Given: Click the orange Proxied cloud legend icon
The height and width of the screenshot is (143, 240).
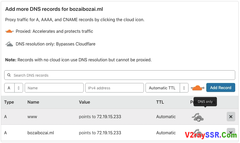Looking at the screenshot, I should click(x=9, y=31).
